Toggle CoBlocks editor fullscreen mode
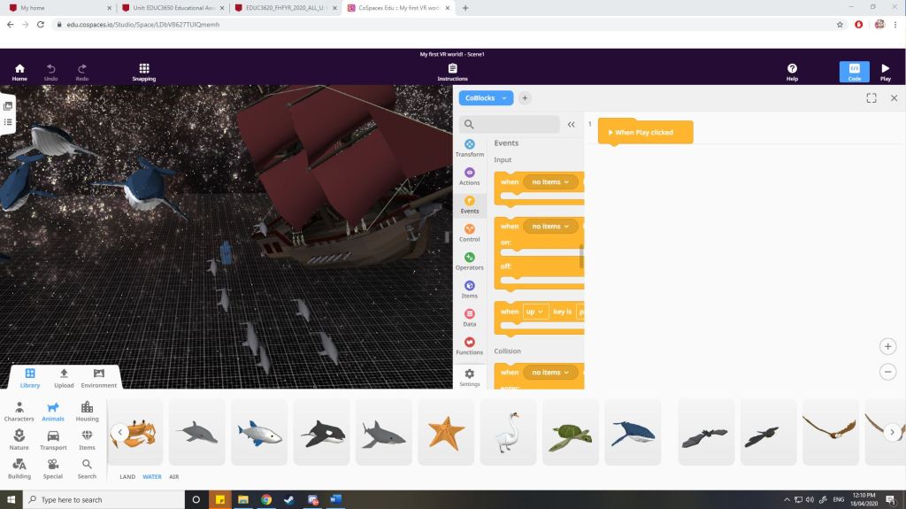This screenshot has height=509, width=906. tap(871, 98)
